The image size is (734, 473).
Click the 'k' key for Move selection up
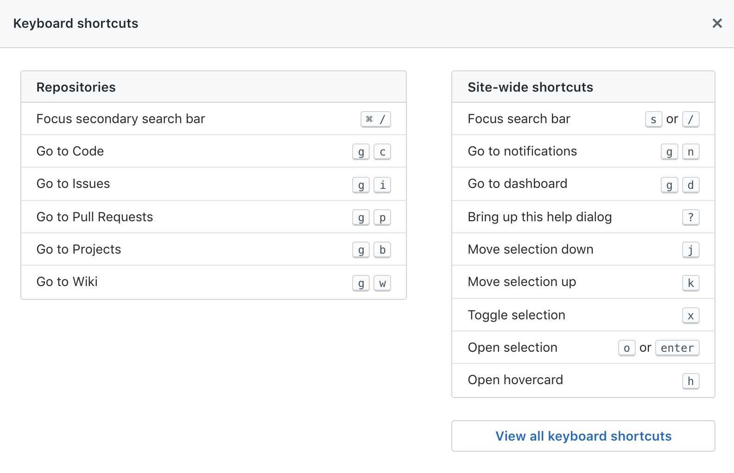tap(690, 283)
